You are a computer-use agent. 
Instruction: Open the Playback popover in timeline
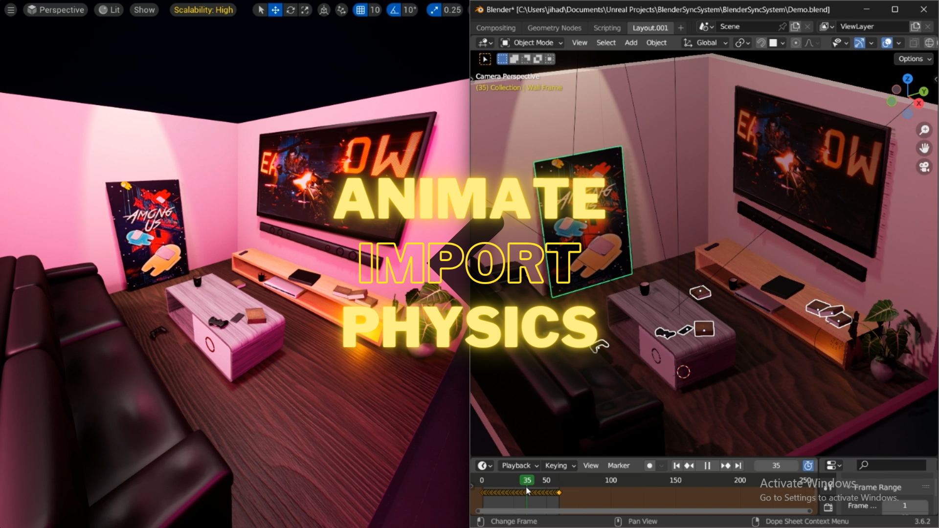pos(520,465)
